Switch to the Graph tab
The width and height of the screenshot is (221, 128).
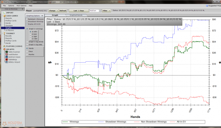point(55,15)
